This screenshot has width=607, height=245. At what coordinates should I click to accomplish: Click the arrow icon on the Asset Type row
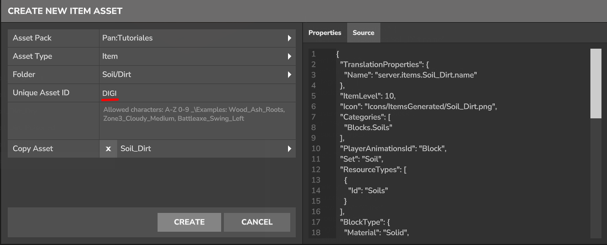(x=289, y=56)
